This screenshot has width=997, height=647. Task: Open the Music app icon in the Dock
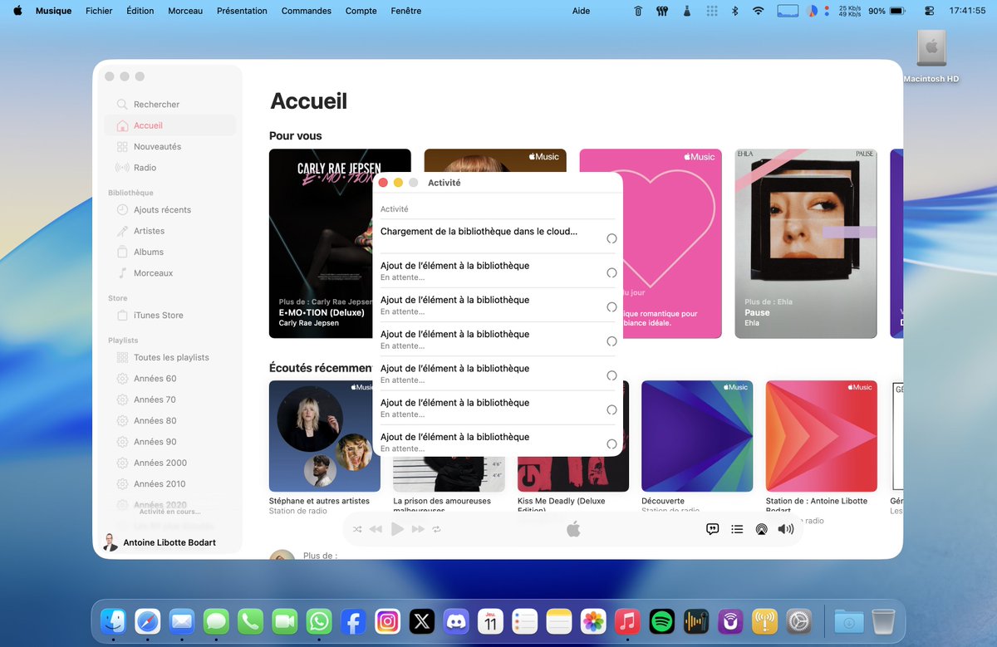[627, 621]
